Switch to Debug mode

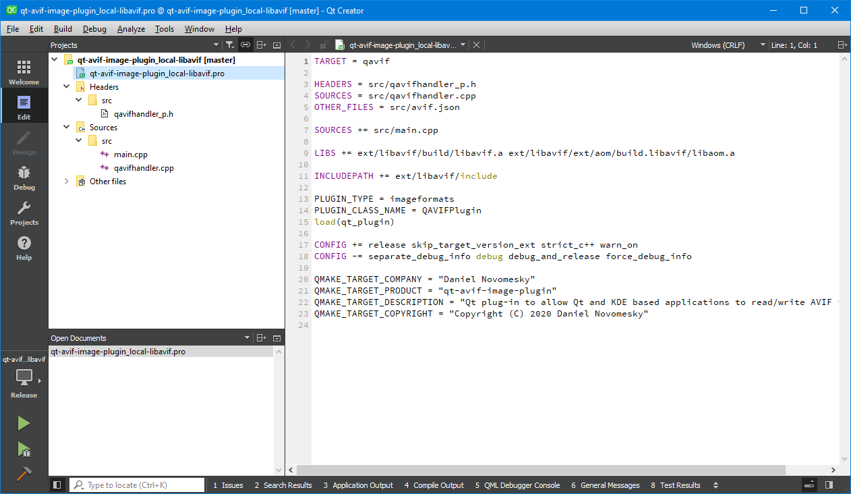tap(24, 177)
